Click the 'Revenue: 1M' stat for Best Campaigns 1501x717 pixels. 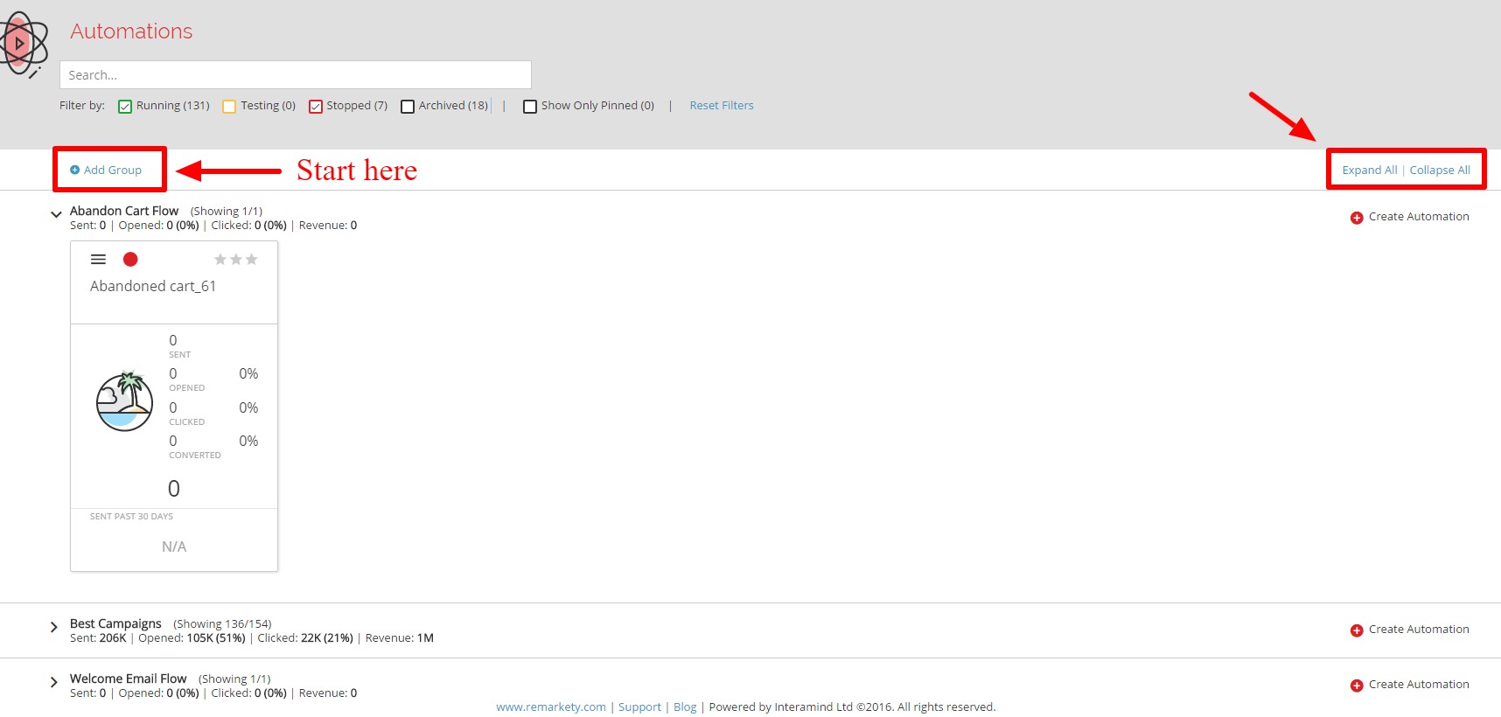pyautogui.click(x=400, y=638)
